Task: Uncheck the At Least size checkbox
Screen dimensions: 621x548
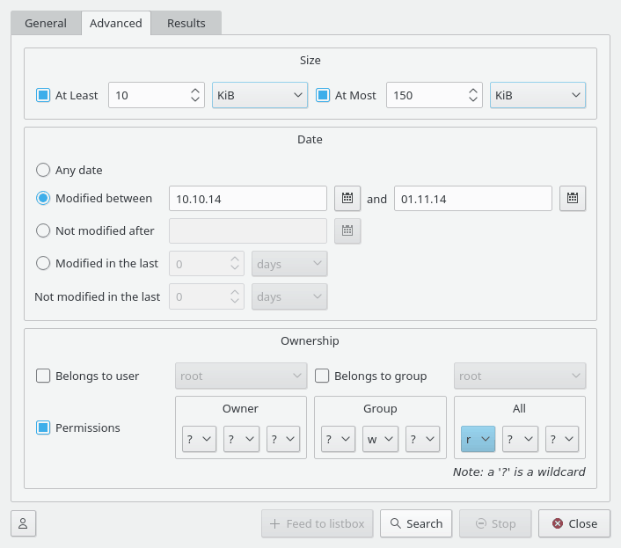Action: click(43, 95)
